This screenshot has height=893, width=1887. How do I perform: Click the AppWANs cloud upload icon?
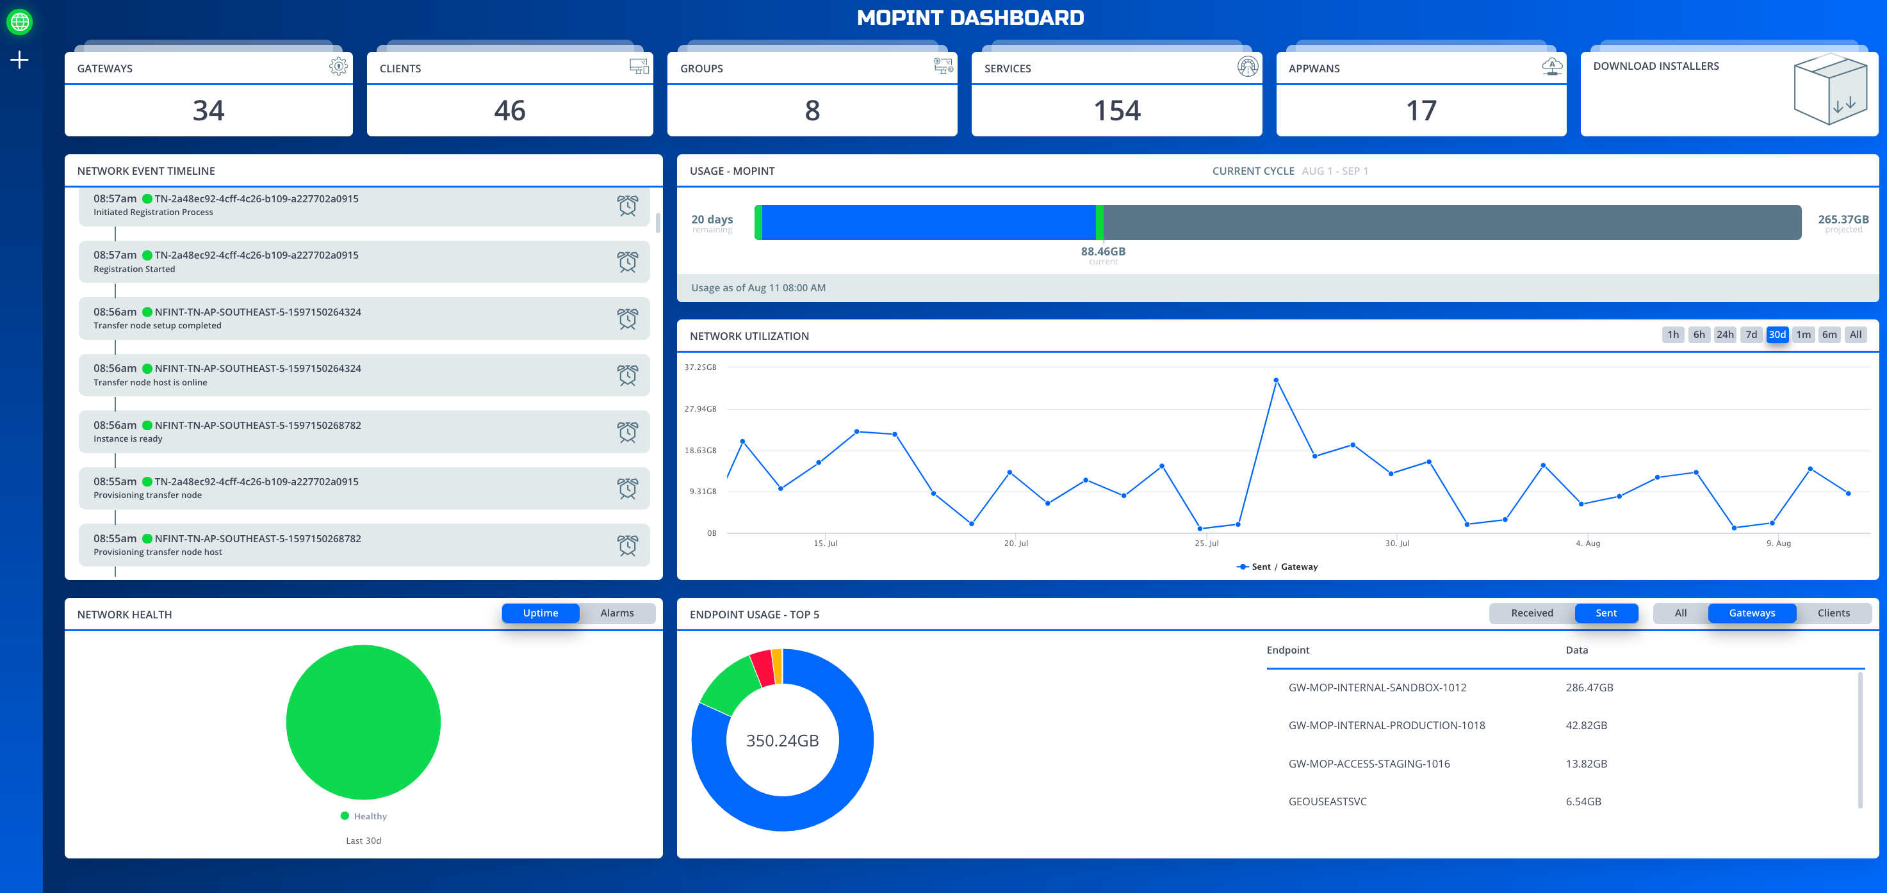coord(1551,67)
